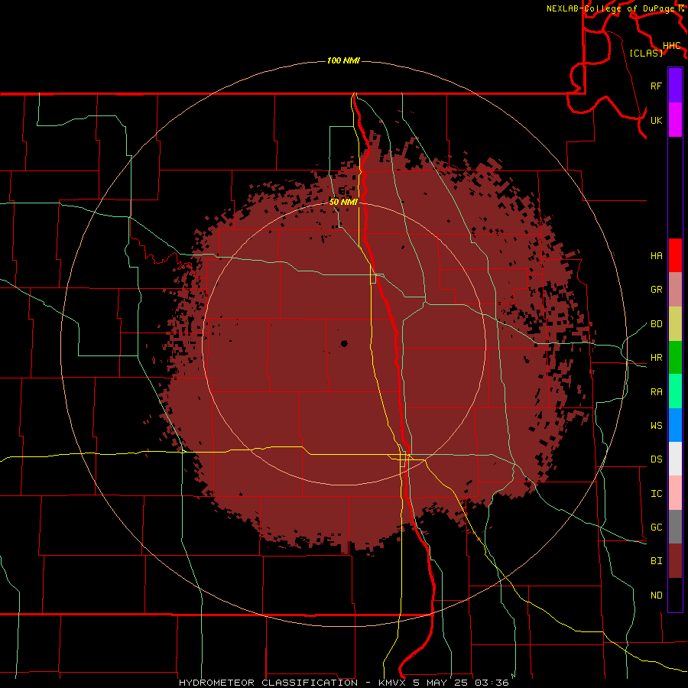This screenshot has height=688, width=688.
Task: Click the HA red legend swatch
Action: tap(675, 255)
